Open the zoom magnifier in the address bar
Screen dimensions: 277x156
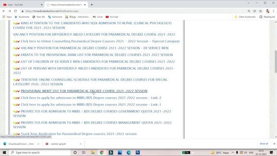point(249,11)
